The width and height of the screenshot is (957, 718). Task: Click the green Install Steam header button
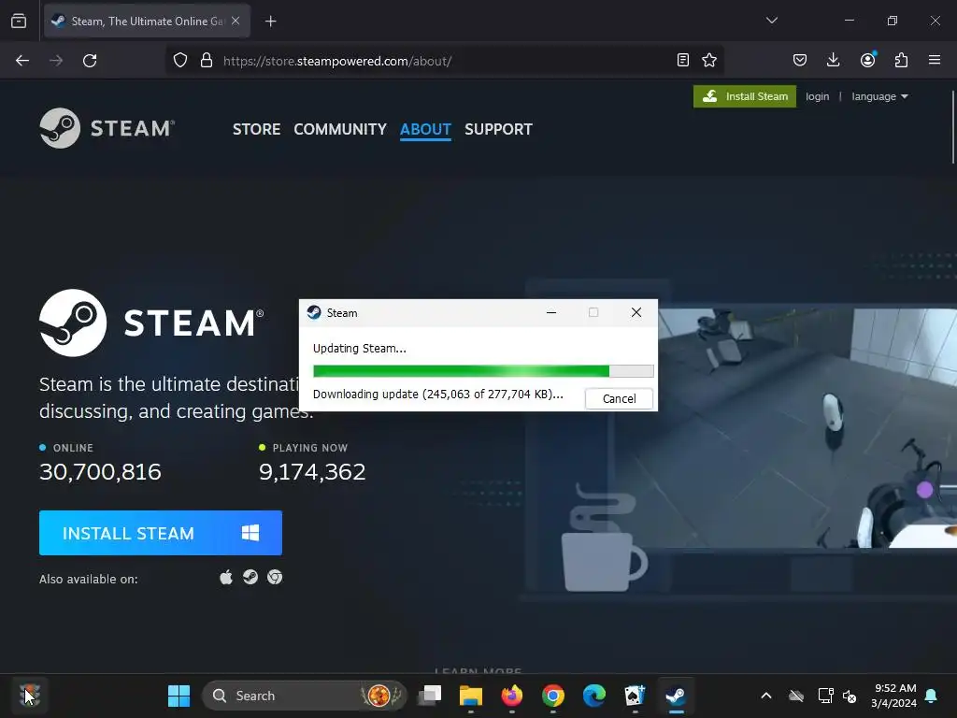pos(745,96)
